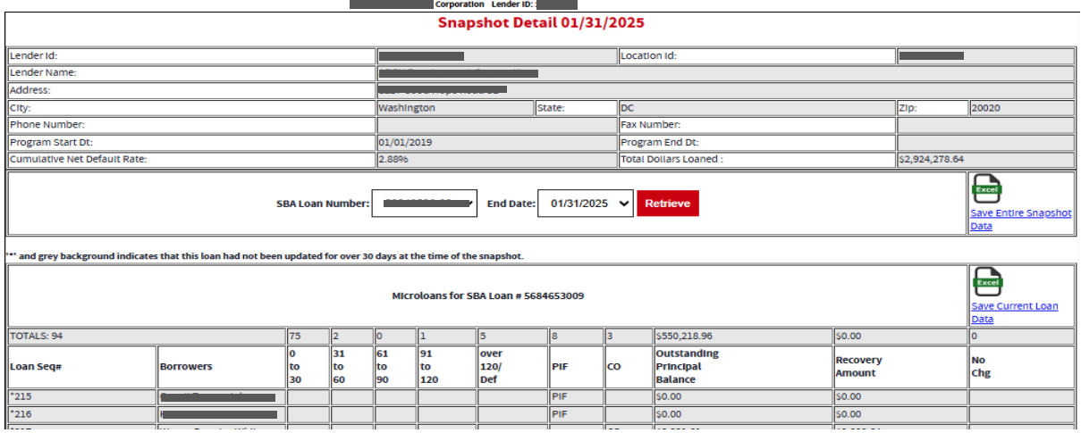Viewport: 1081px width, 433px height.
Task: Click the empty Fax Number field
Action: point(985,125)
